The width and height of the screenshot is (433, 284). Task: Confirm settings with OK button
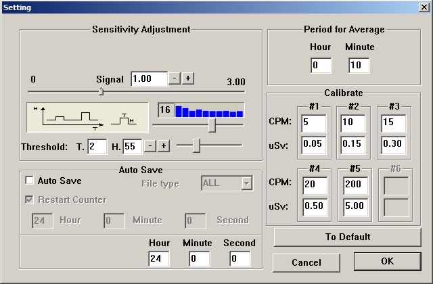387,262
